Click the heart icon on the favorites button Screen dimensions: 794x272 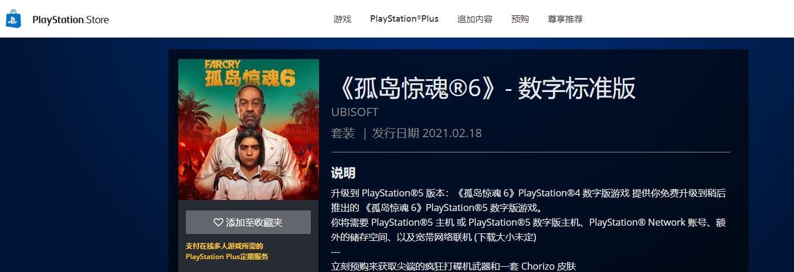point(218,223)
